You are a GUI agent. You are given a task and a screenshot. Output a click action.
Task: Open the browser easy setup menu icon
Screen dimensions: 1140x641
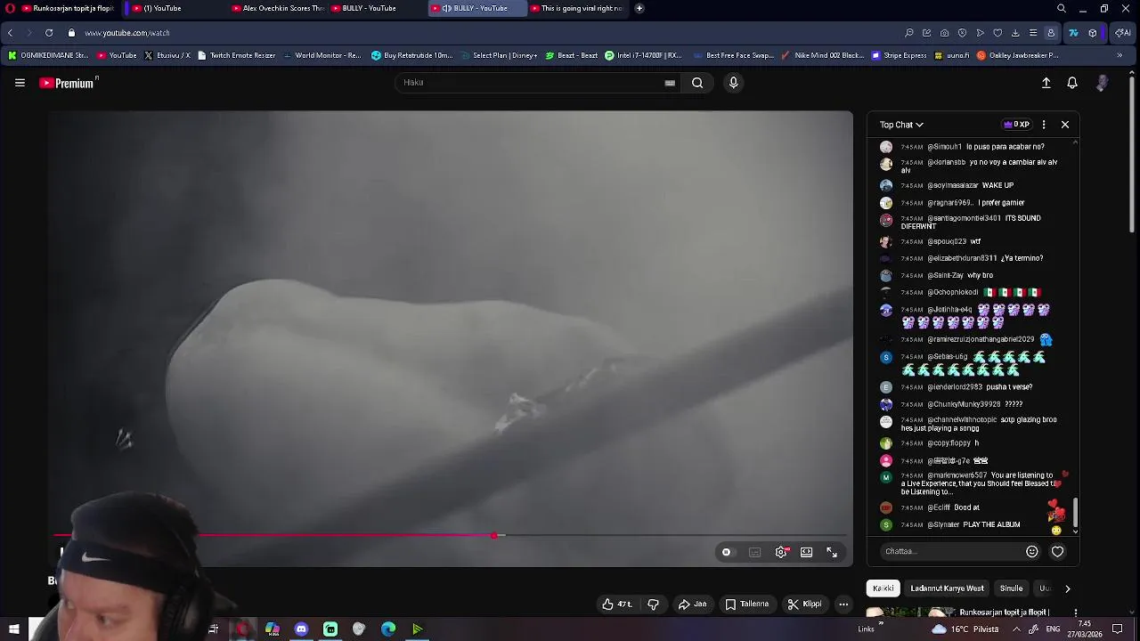click(x=1033, y=33)
